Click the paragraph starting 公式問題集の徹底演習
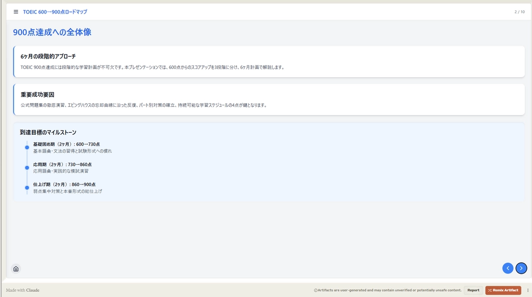 [x=144, y=105]
